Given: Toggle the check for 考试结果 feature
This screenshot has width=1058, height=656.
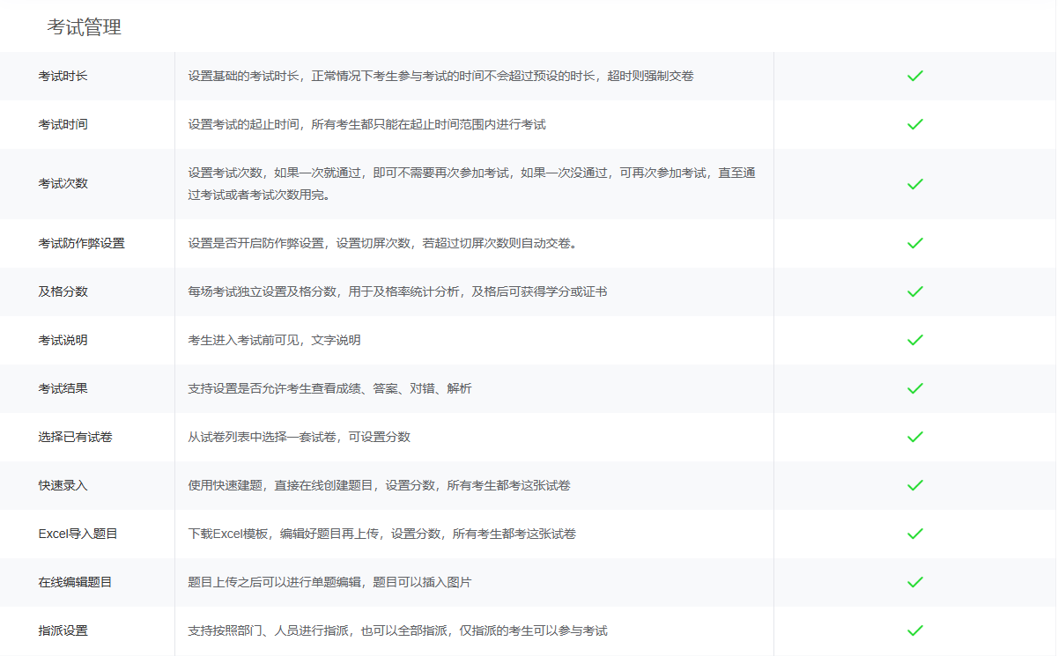Looking at the screenshot, I should click(914, 388).
